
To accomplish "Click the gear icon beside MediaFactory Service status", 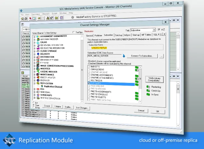I will (73, 17).
